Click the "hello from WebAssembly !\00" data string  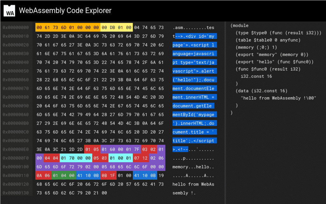pos(278,98)
